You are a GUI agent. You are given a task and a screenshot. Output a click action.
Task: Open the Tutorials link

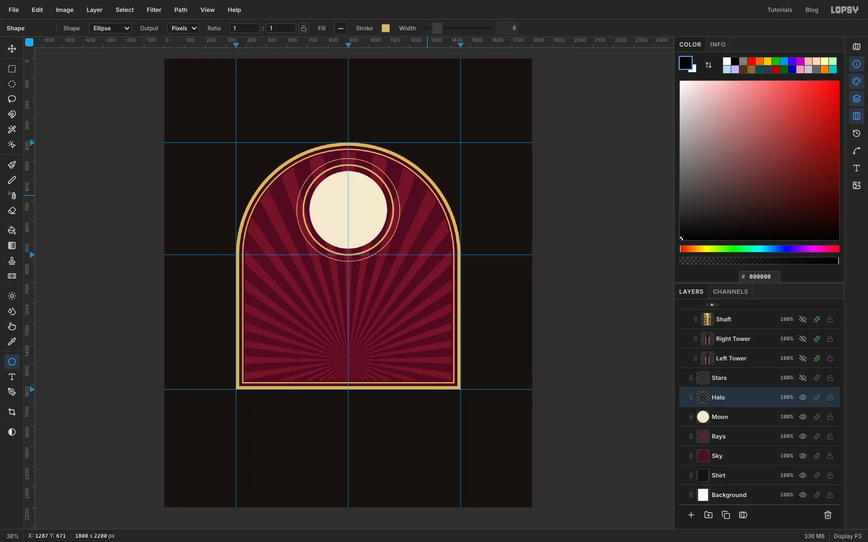tap(780, 10)
